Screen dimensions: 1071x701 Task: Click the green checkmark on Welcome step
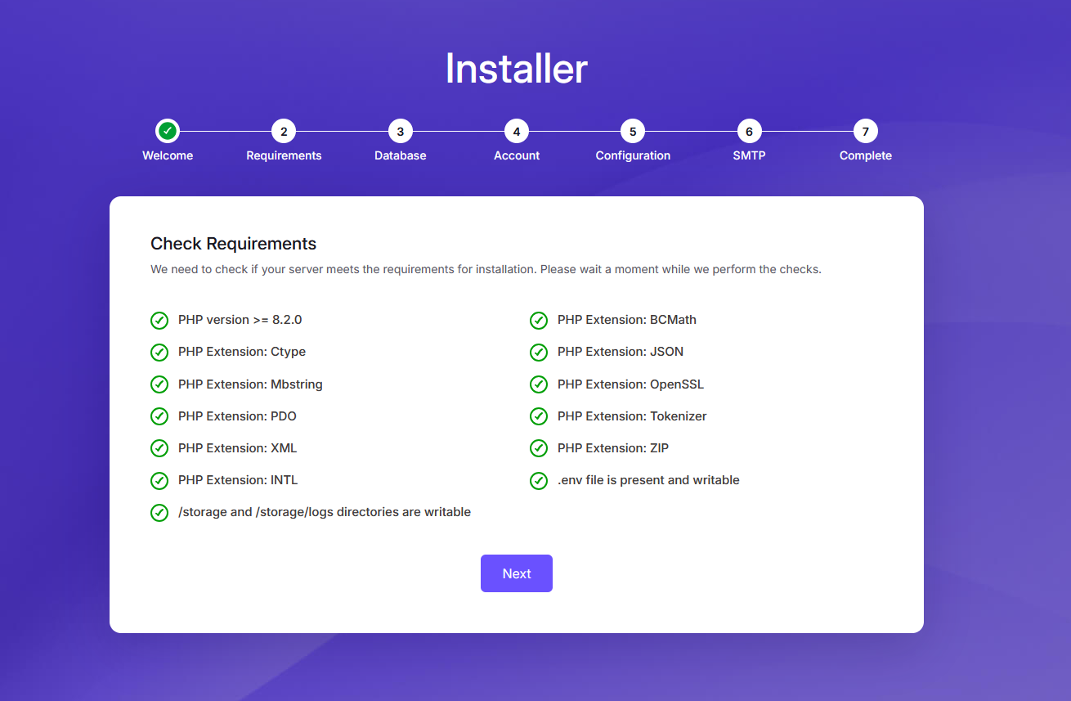168,131
